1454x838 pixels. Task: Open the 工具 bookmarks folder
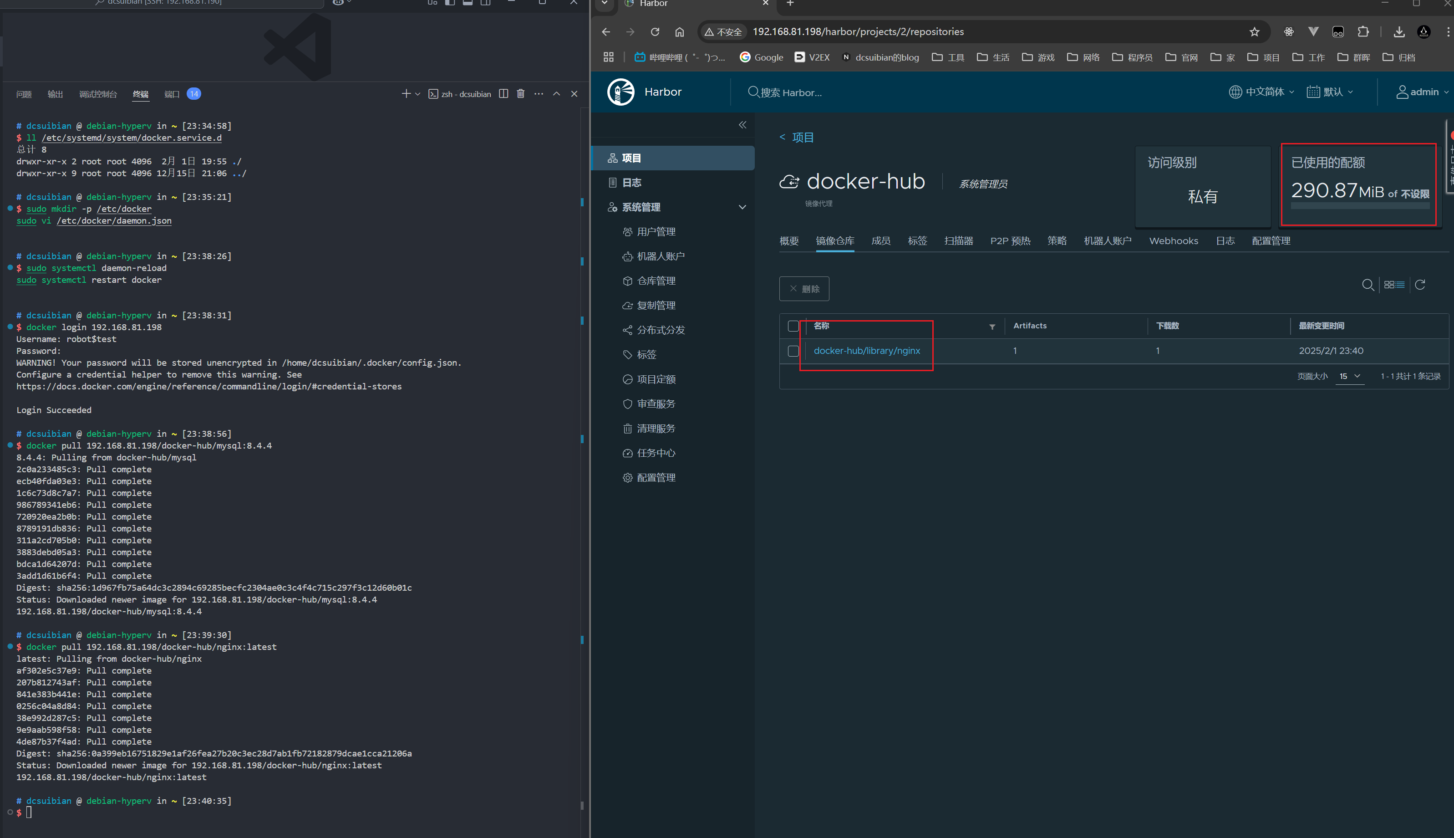pos(948,57)
